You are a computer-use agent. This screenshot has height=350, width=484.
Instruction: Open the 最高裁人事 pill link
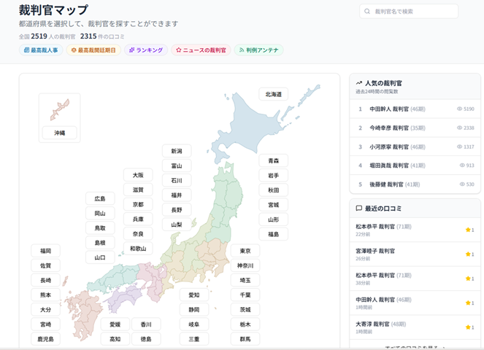(41, 50)
